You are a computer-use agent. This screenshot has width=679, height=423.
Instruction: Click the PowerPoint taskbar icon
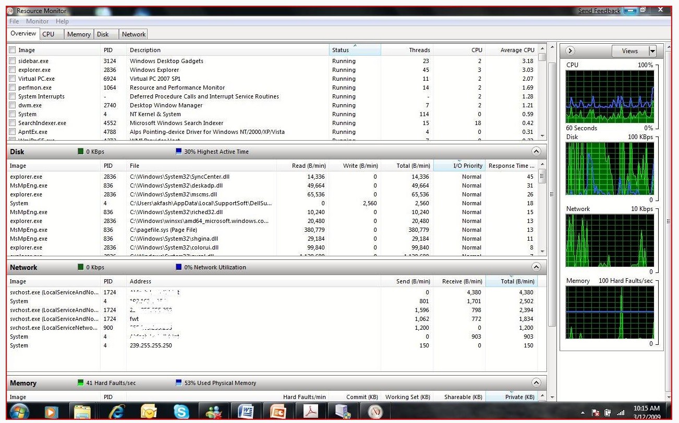click(278, 412)
